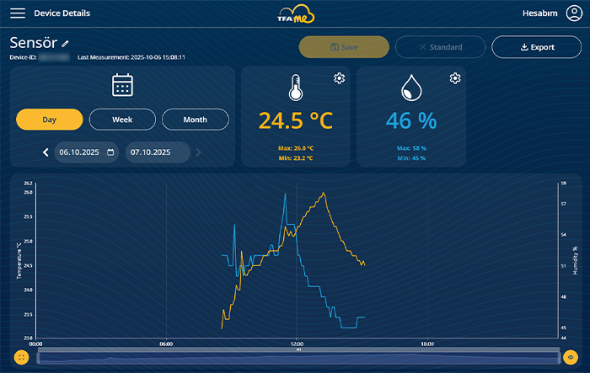
Task: Open the 07.10.2025 end date picker
Action: 157,152
